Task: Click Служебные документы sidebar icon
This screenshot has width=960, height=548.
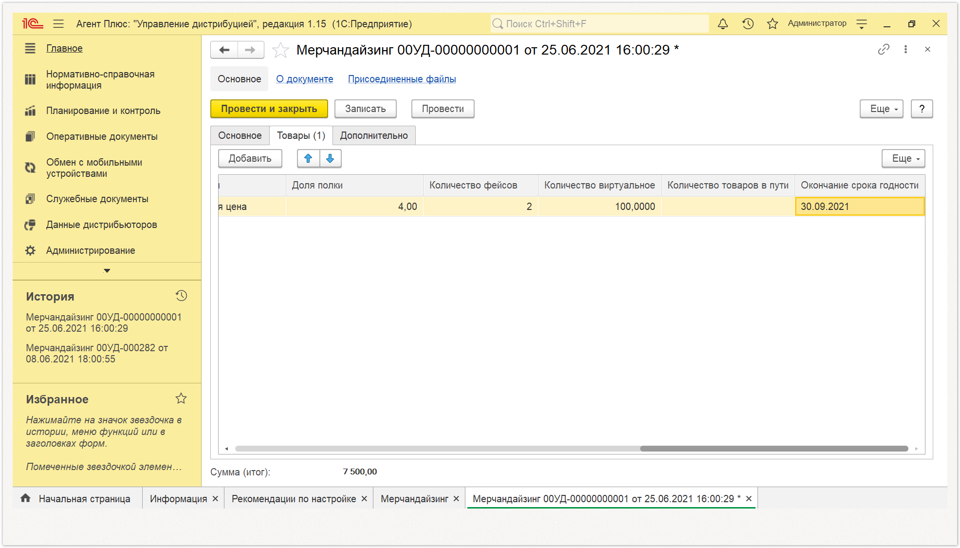Action: [30, 199]
